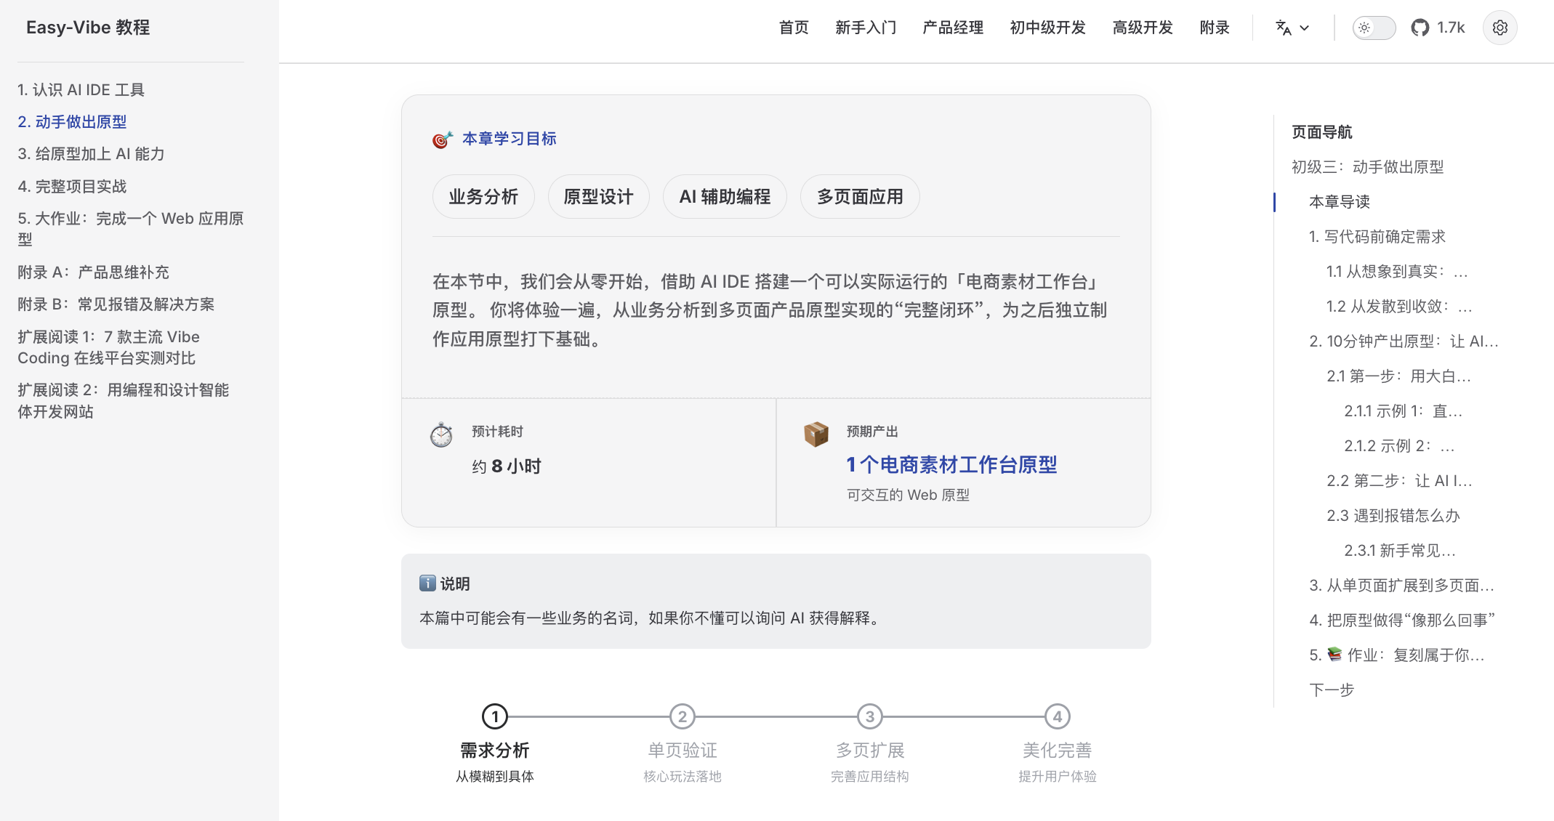Click the language translation icon
This screenshot has height=821, width=1554.
click(1283, 28)
